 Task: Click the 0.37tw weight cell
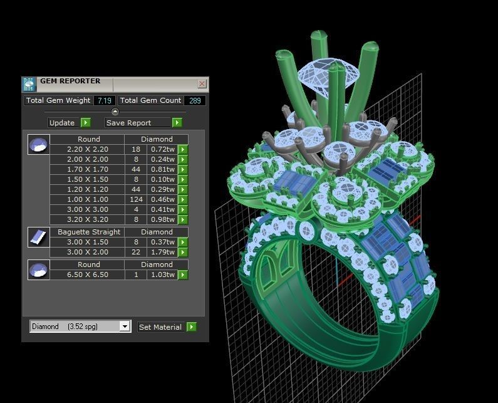162,242
